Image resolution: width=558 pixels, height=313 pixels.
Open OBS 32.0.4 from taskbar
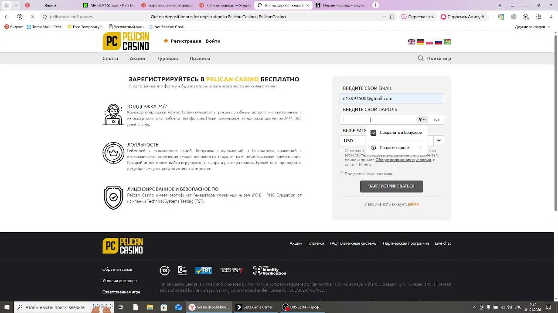[x=302, y=307]
